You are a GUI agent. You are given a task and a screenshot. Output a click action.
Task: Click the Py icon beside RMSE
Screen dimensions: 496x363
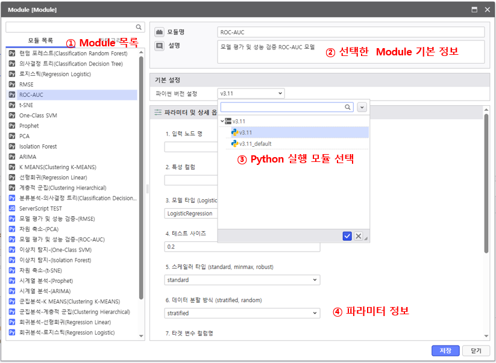tap(12, 84)
